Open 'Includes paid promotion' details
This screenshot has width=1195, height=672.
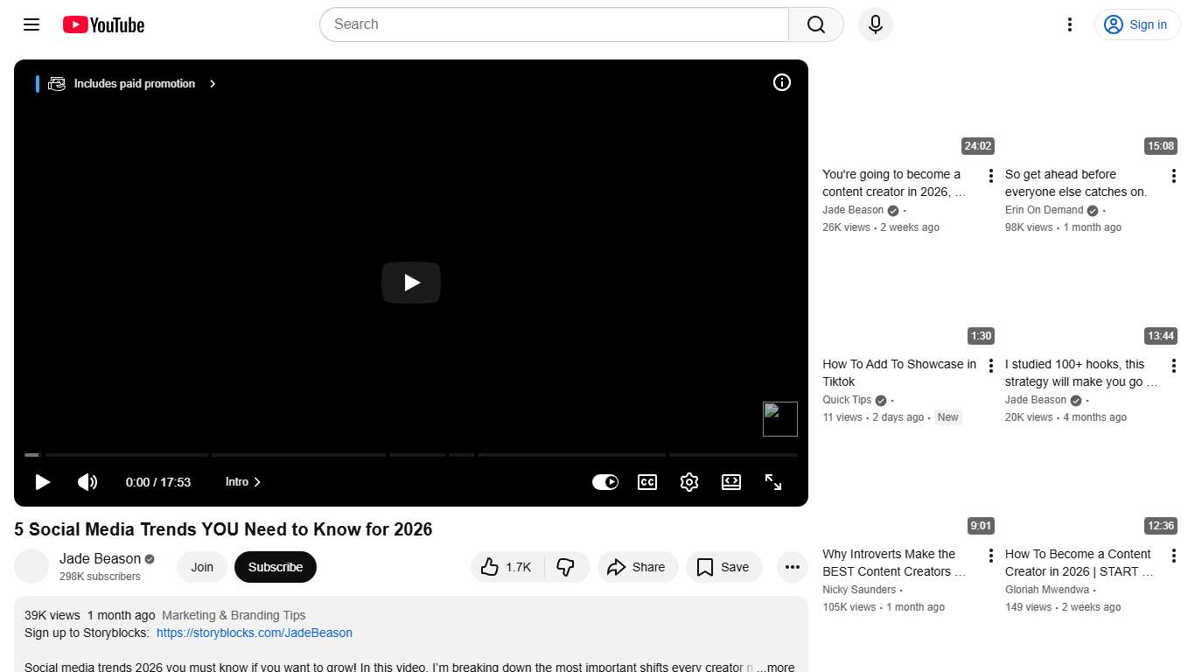133,83
